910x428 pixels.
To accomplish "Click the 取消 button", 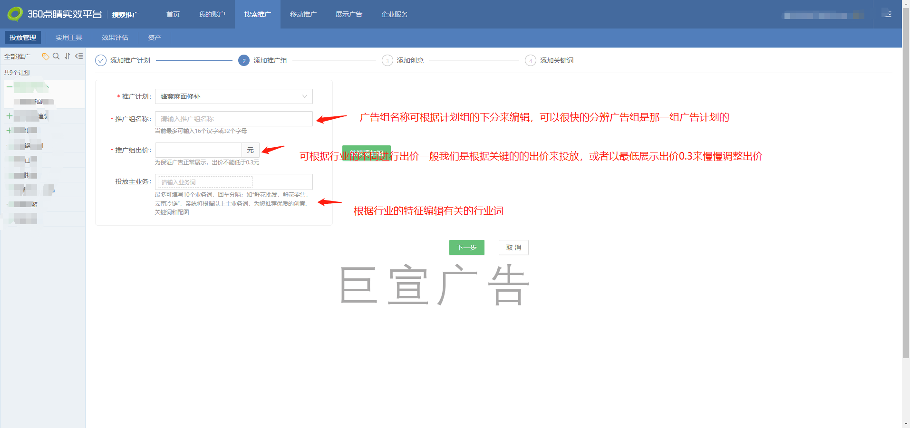I will click(x=513, y=247).
